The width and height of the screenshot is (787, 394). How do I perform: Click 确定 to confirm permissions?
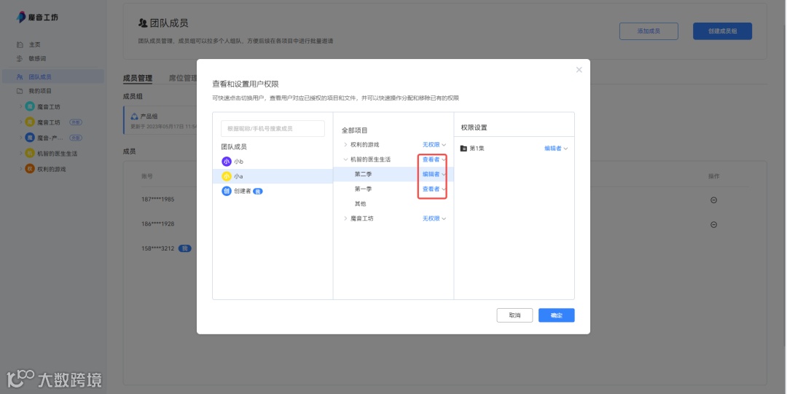click(x=556, y=315)
